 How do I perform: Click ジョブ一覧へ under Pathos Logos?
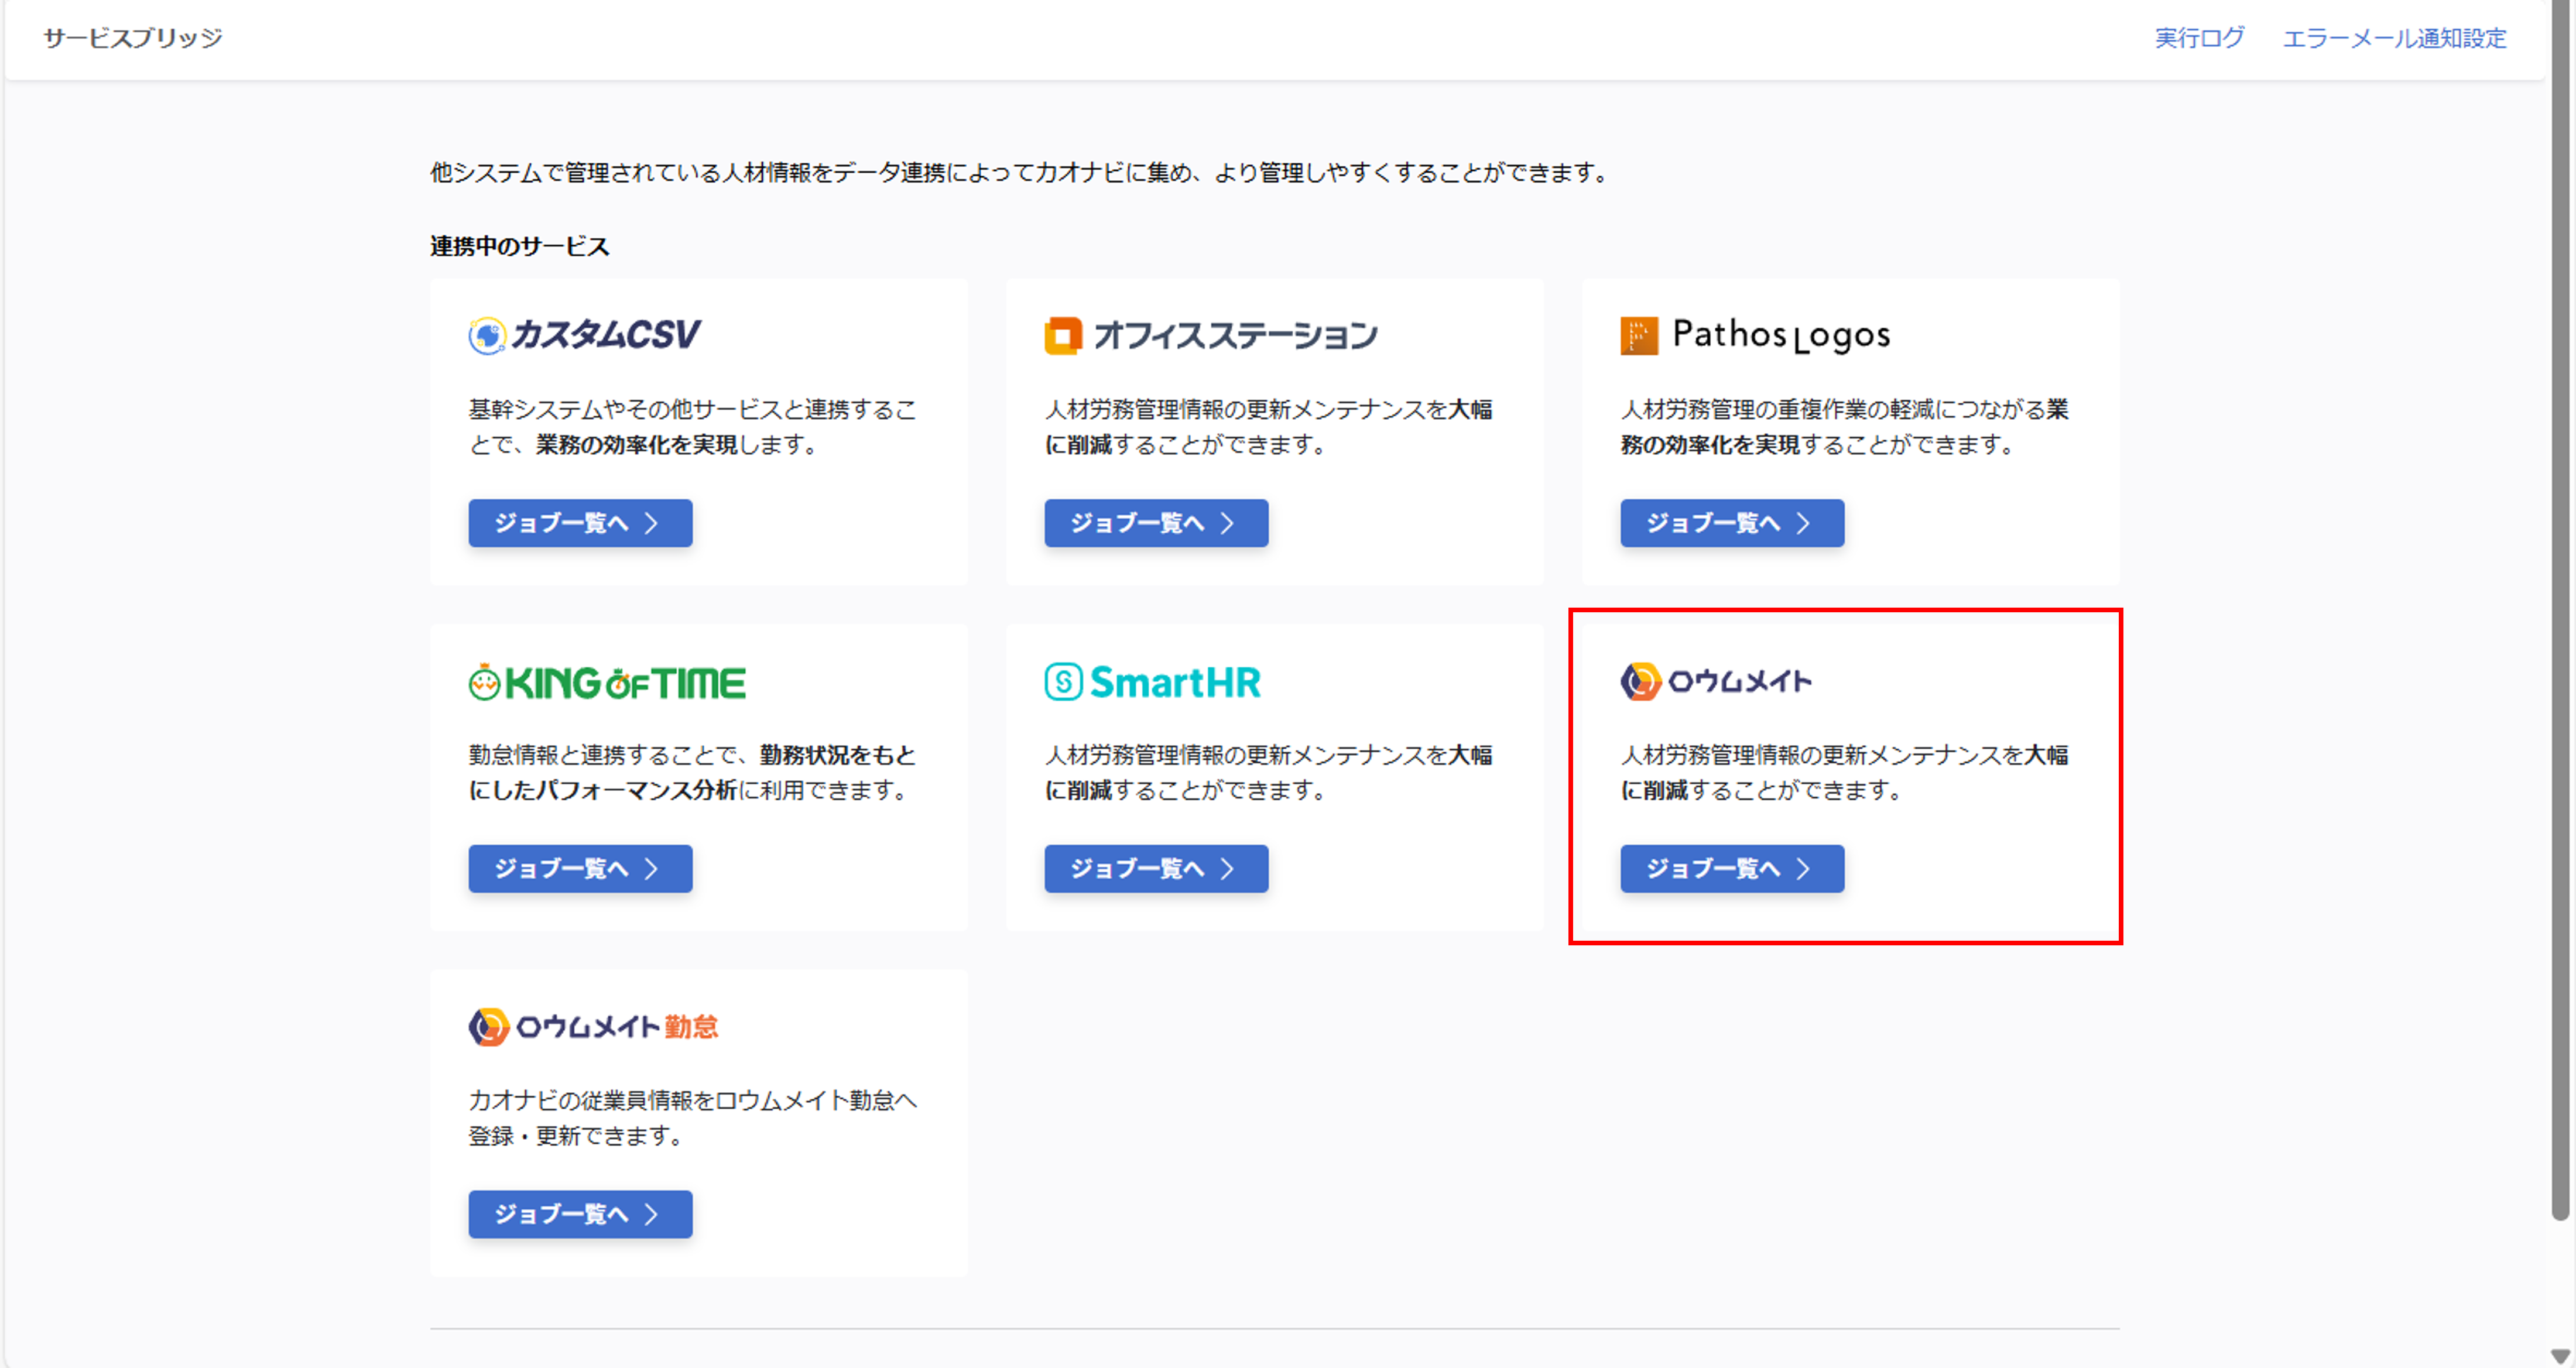1731,522
